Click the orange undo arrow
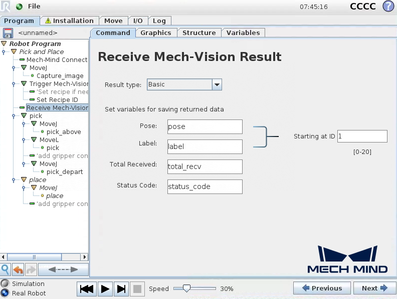 (x=18, y=269)
